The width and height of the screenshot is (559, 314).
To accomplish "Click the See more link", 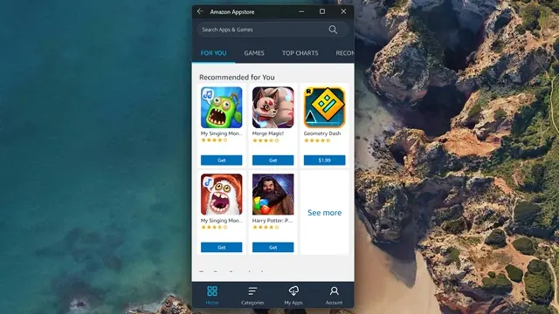I will (324, 213).
